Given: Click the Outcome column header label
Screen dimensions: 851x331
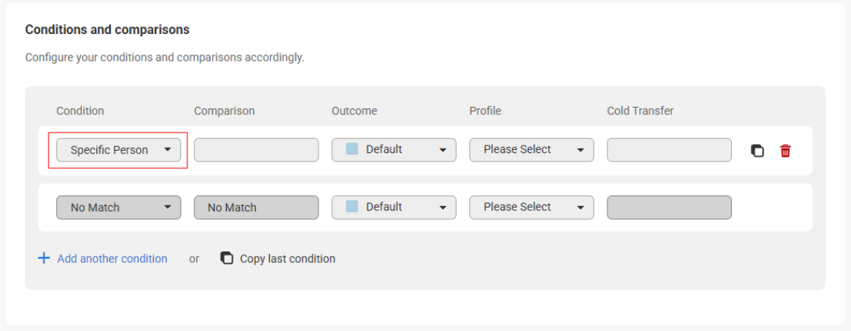Looking at the screenshot, I should [x=354, y=111].
